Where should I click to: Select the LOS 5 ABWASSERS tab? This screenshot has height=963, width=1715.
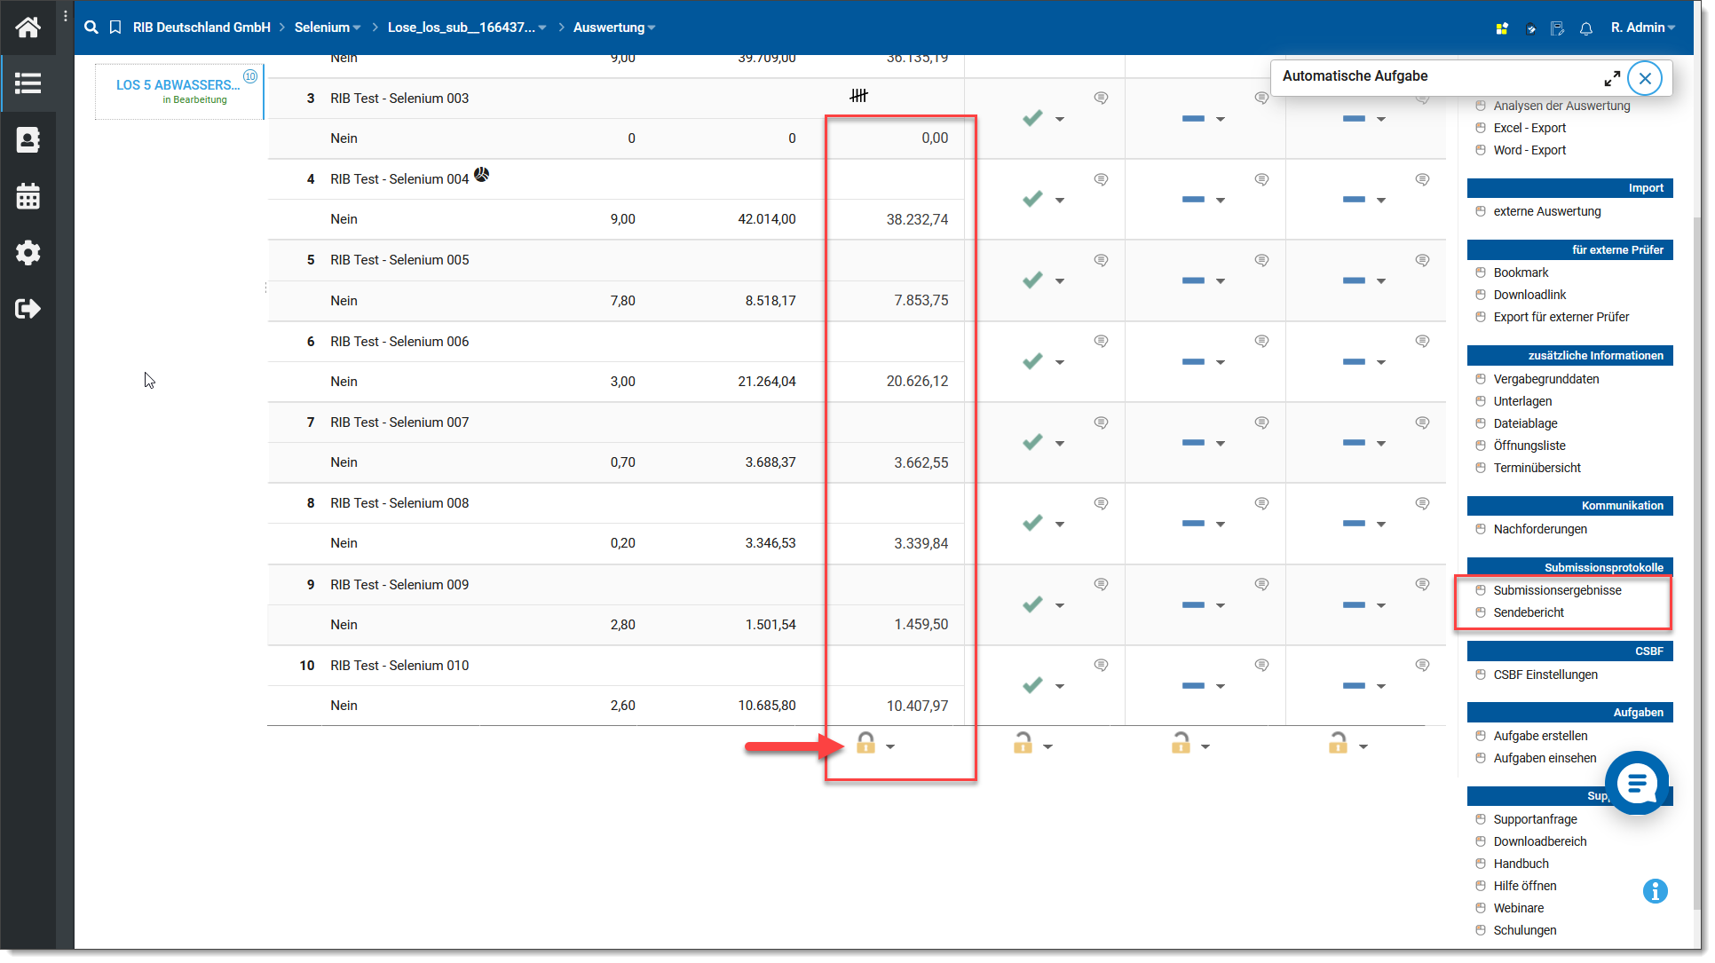[x=179, y=91]
